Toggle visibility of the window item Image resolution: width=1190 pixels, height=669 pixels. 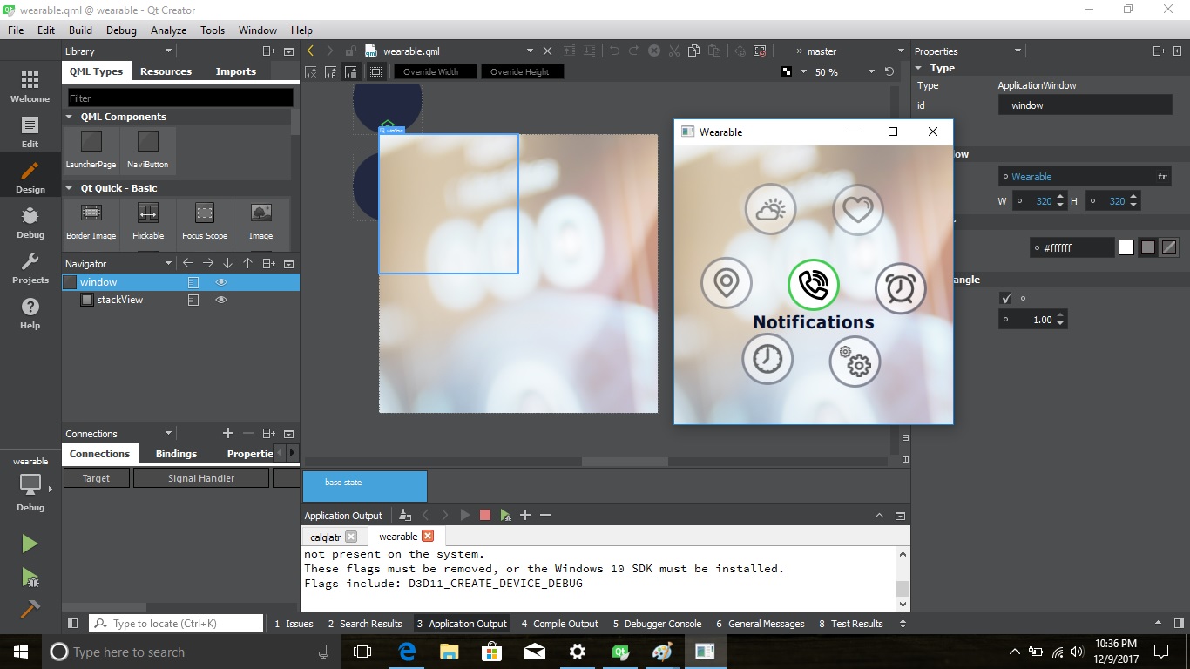click(221, 281)
